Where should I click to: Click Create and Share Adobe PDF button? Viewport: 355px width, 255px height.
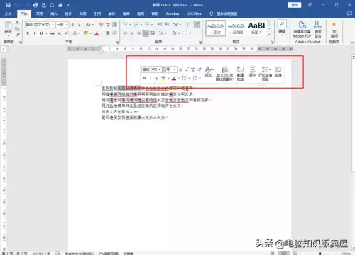point(302,29)
